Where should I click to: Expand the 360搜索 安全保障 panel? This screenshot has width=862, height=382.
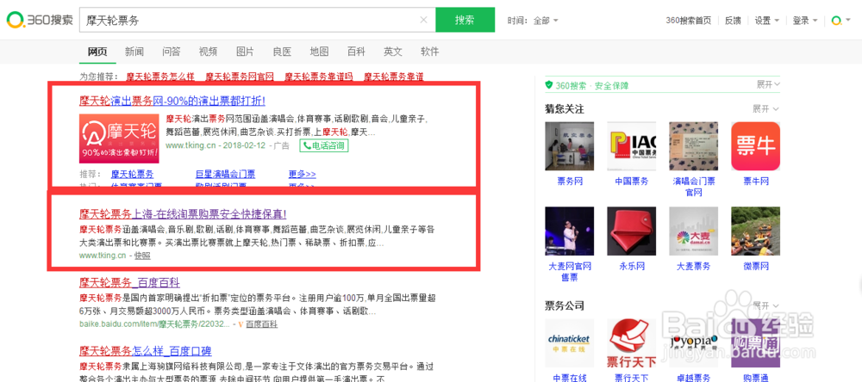[768, 84]
